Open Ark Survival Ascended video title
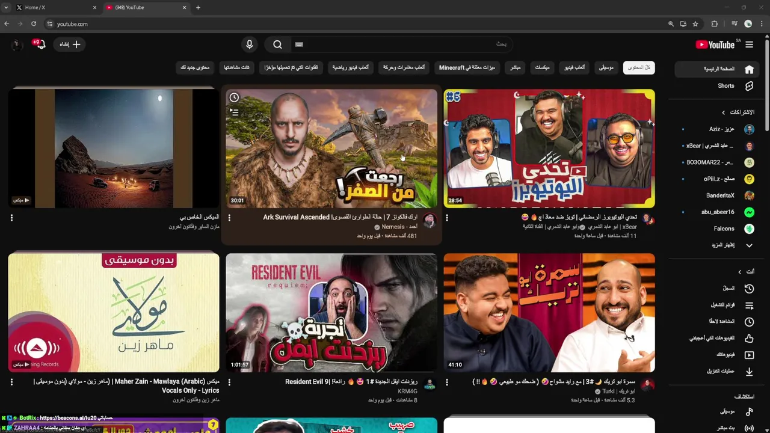 340,217
